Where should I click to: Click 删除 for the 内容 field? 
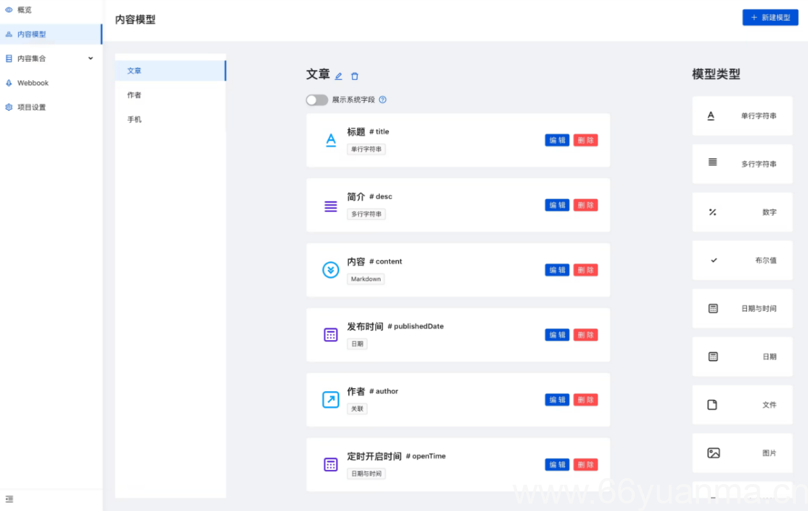click(586, 270)
